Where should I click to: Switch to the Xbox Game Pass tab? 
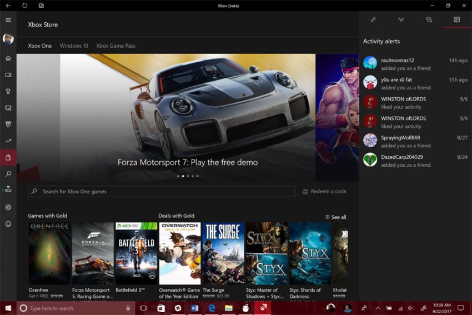tap(116, 46)
